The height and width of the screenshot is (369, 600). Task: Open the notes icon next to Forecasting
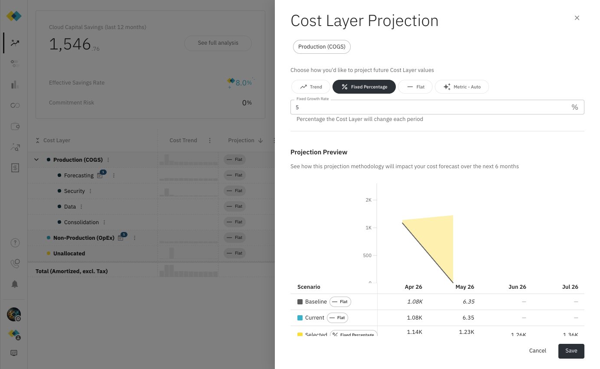point(101,175)
